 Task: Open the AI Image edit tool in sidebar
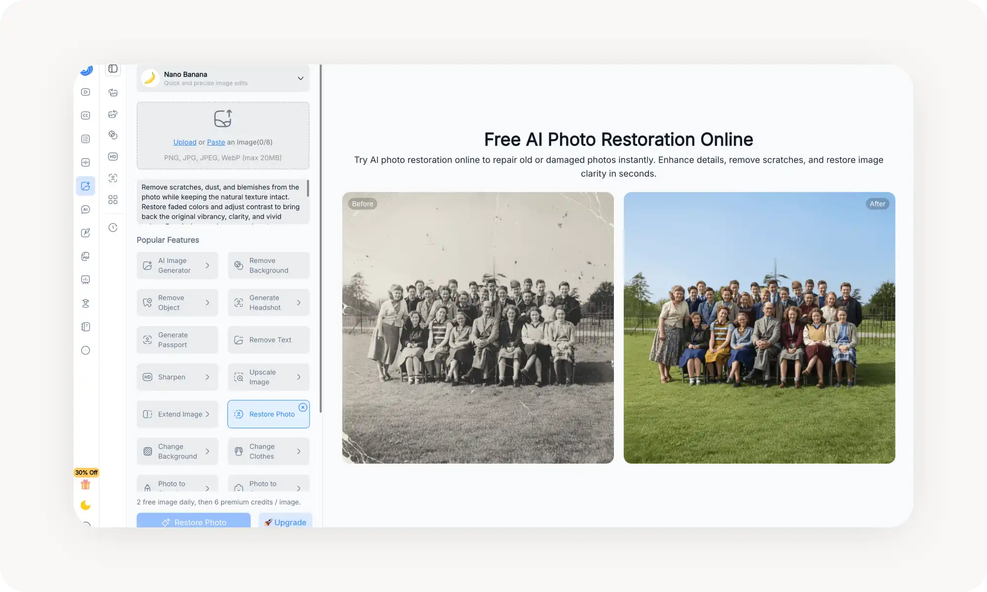pyautogui.click(x=85, y=186)
